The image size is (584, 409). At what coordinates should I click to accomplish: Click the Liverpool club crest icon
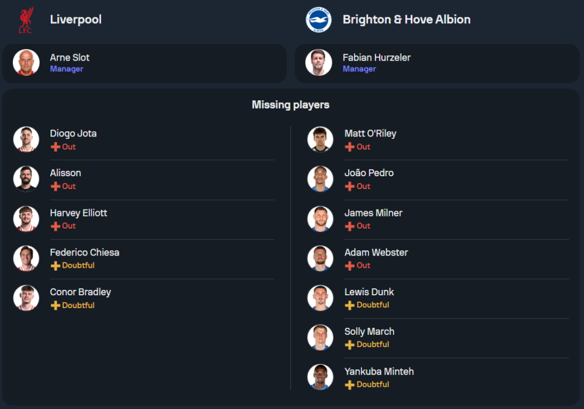(x=26, y=20)
